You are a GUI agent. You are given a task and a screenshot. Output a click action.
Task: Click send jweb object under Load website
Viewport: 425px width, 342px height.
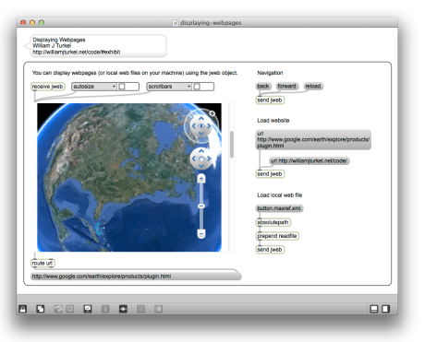[x=270, y=174]
